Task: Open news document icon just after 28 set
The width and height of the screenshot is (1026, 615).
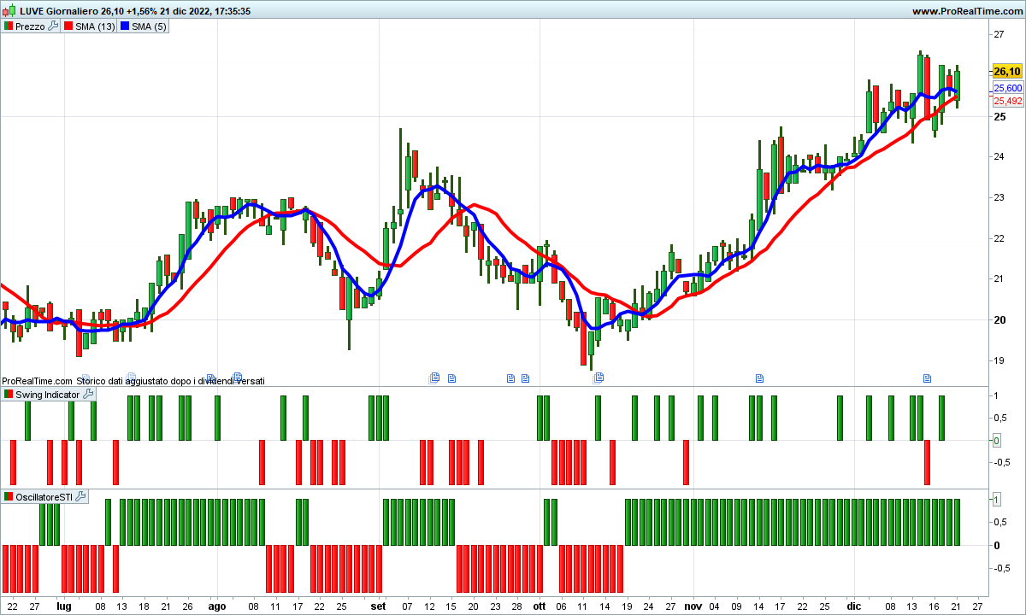Action: tap(525, 378)
